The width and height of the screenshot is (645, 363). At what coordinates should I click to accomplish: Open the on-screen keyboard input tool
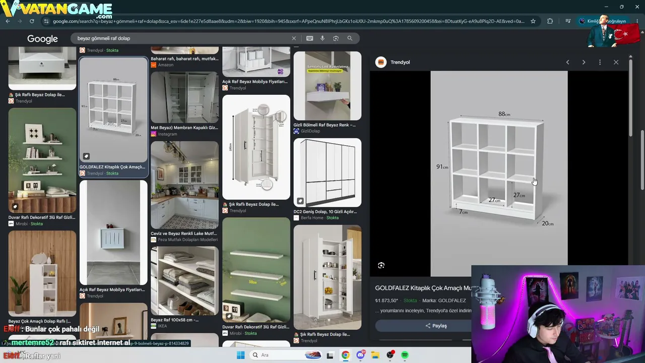(309, 38)
